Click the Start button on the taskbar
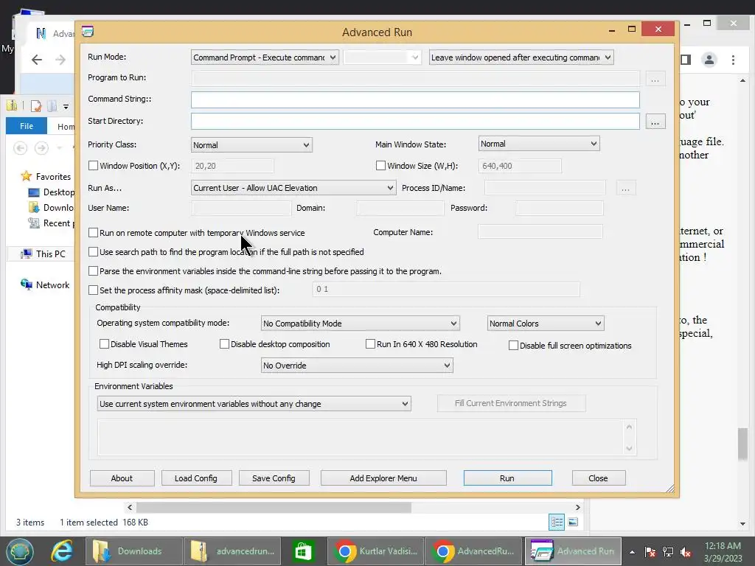 [x=20, y=551]
